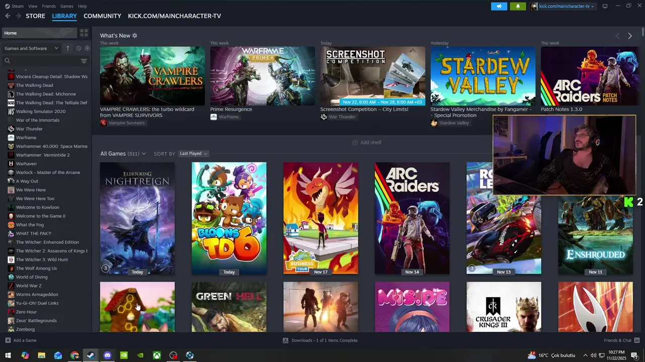Open Green Hell game cover
The height and width of the screenshot is (362, 645).
tap(229, 307)
